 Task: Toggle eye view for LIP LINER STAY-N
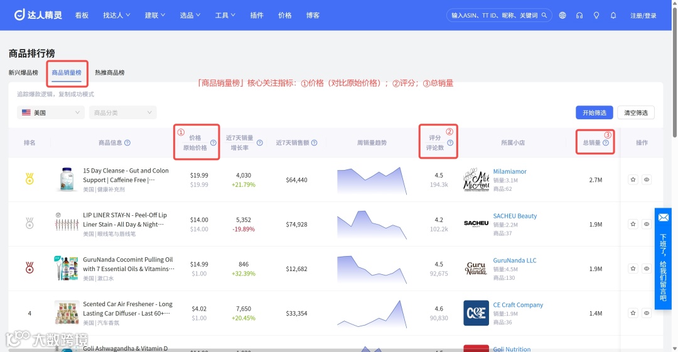tap(647, 224)
